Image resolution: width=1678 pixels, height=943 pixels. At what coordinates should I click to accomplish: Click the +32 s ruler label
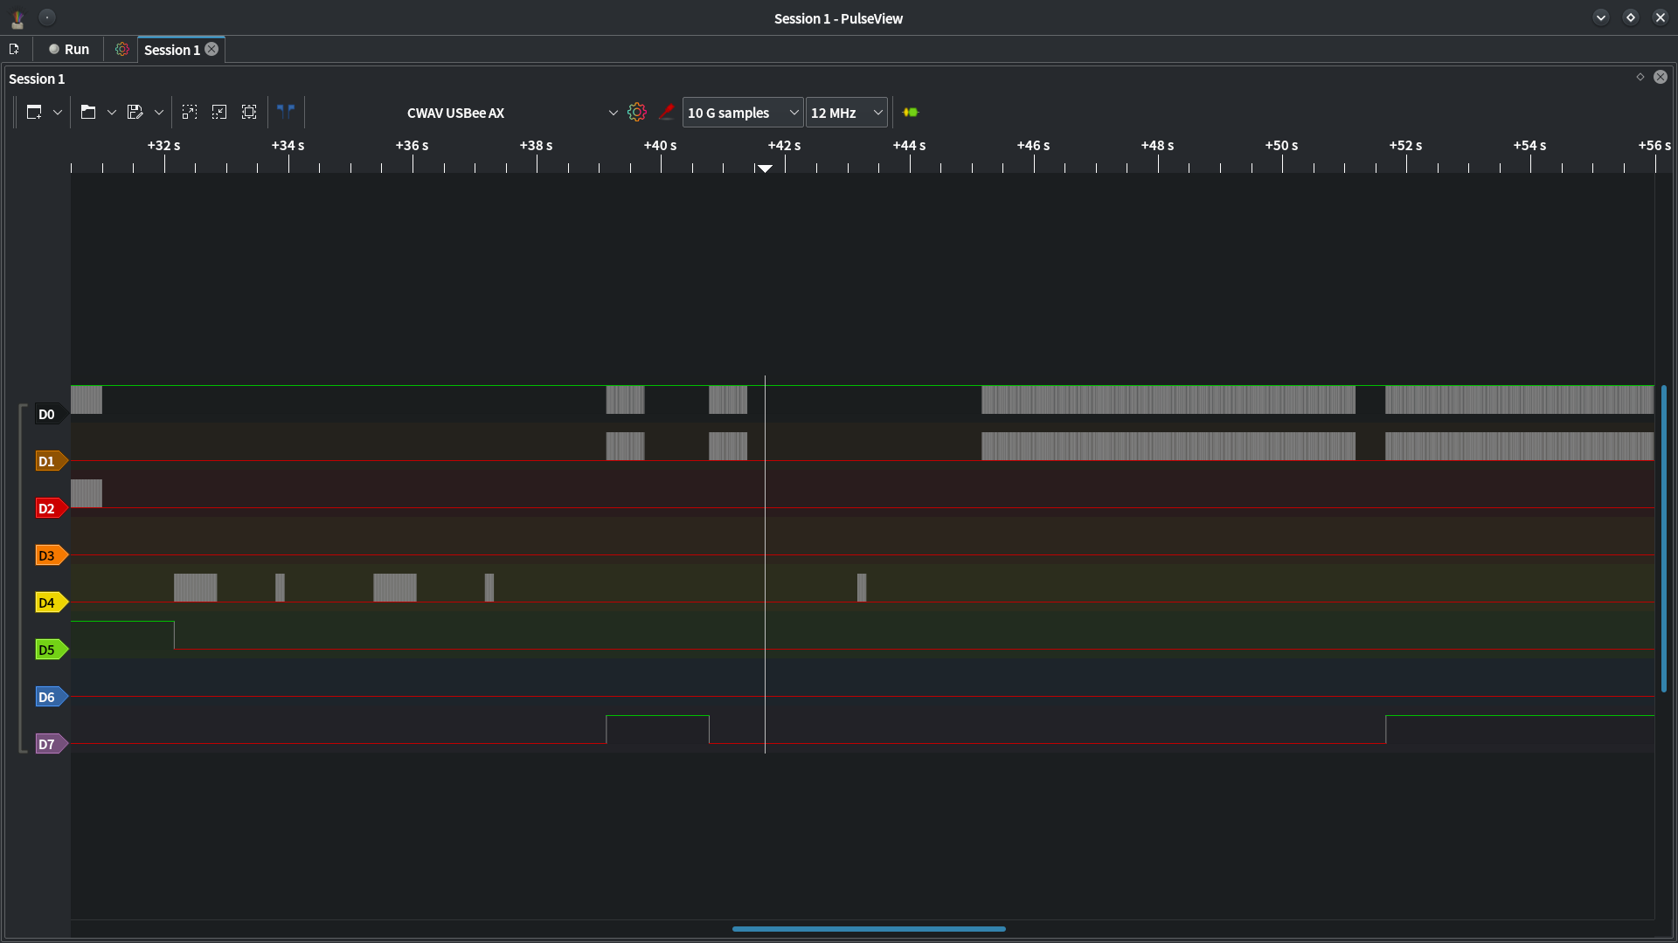(x=164, y=146)
